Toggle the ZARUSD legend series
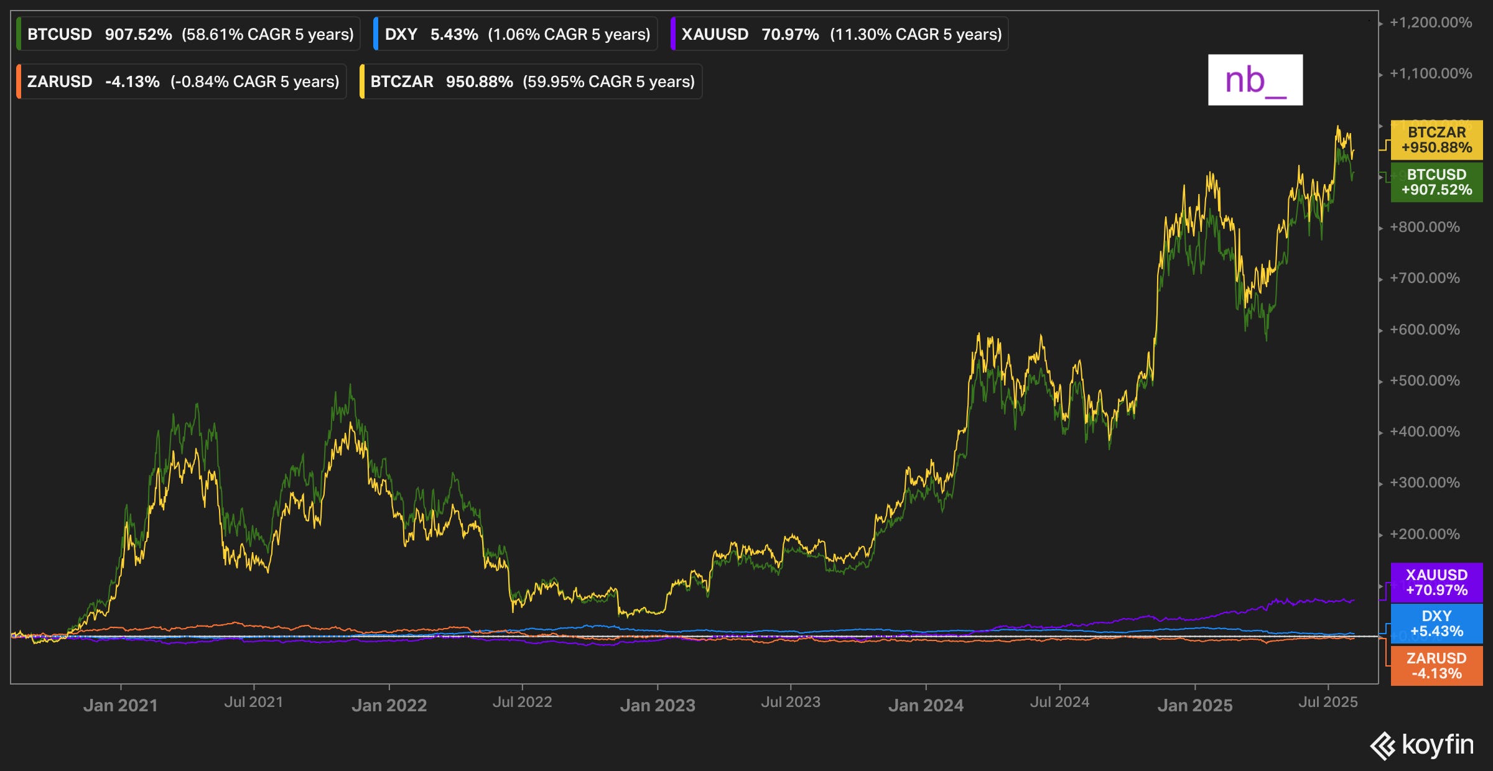The height and width of the screenshot is (771, 1493). click(182, 81)
